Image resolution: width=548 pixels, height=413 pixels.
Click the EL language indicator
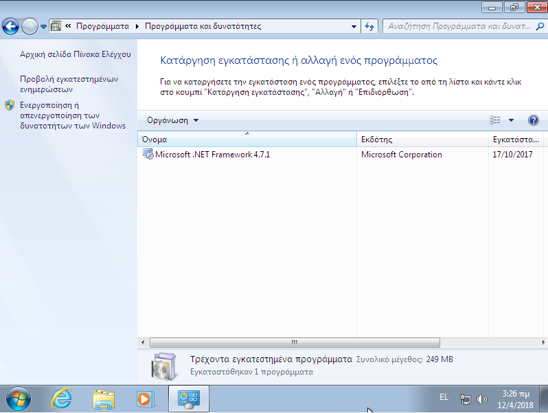(444, 397)
